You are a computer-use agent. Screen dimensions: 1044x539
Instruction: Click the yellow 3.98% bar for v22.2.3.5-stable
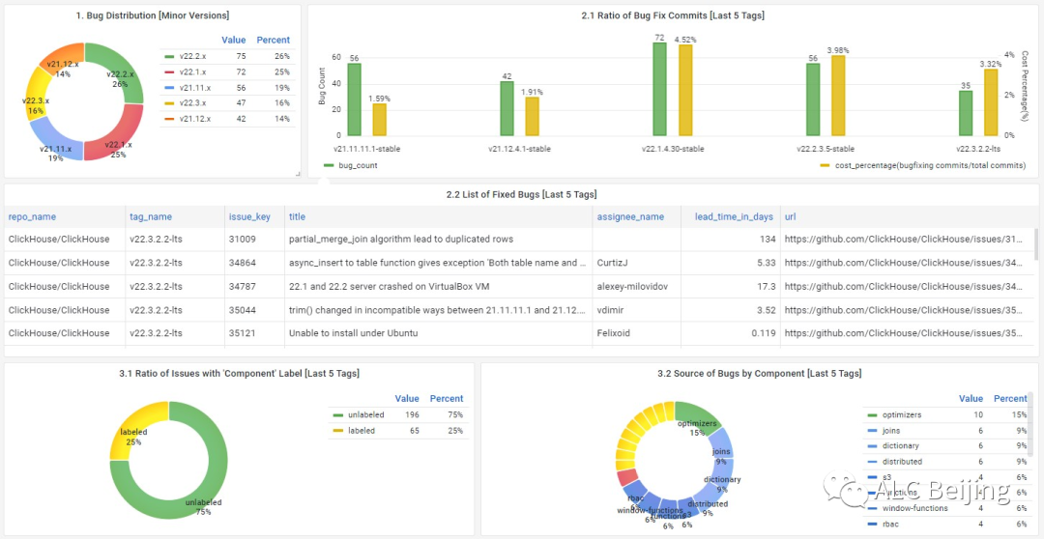[838, 96]
